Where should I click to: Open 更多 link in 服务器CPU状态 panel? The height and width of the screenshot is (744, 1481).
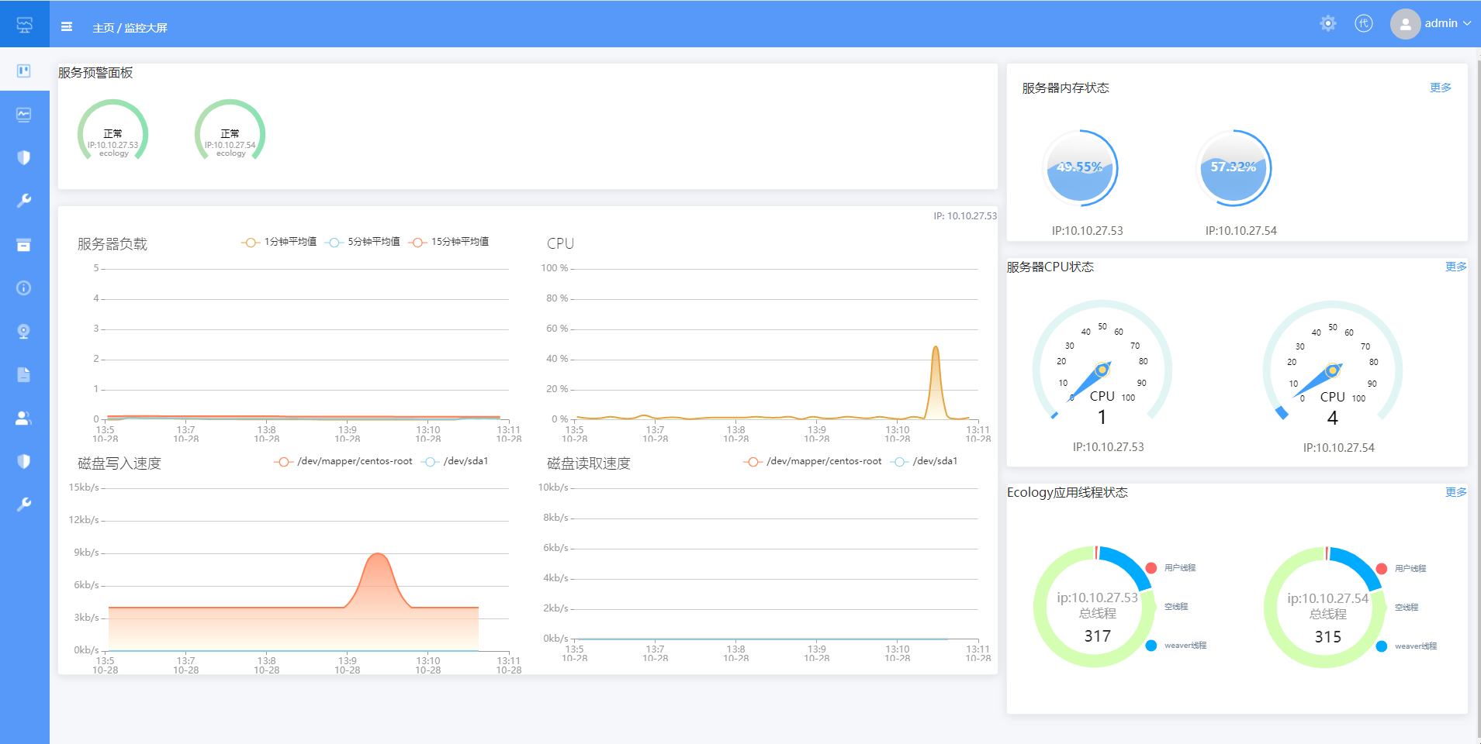coord(1456,267)
